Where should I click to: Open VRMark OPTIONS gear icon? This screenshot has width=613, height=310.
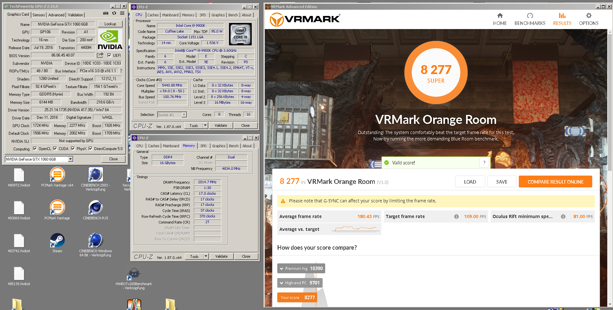(x=589, y=15)
